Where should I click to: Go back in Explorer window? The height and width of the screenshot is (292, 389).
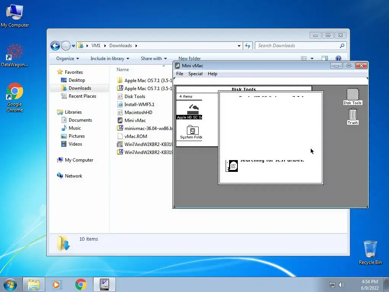pos(55,46)
